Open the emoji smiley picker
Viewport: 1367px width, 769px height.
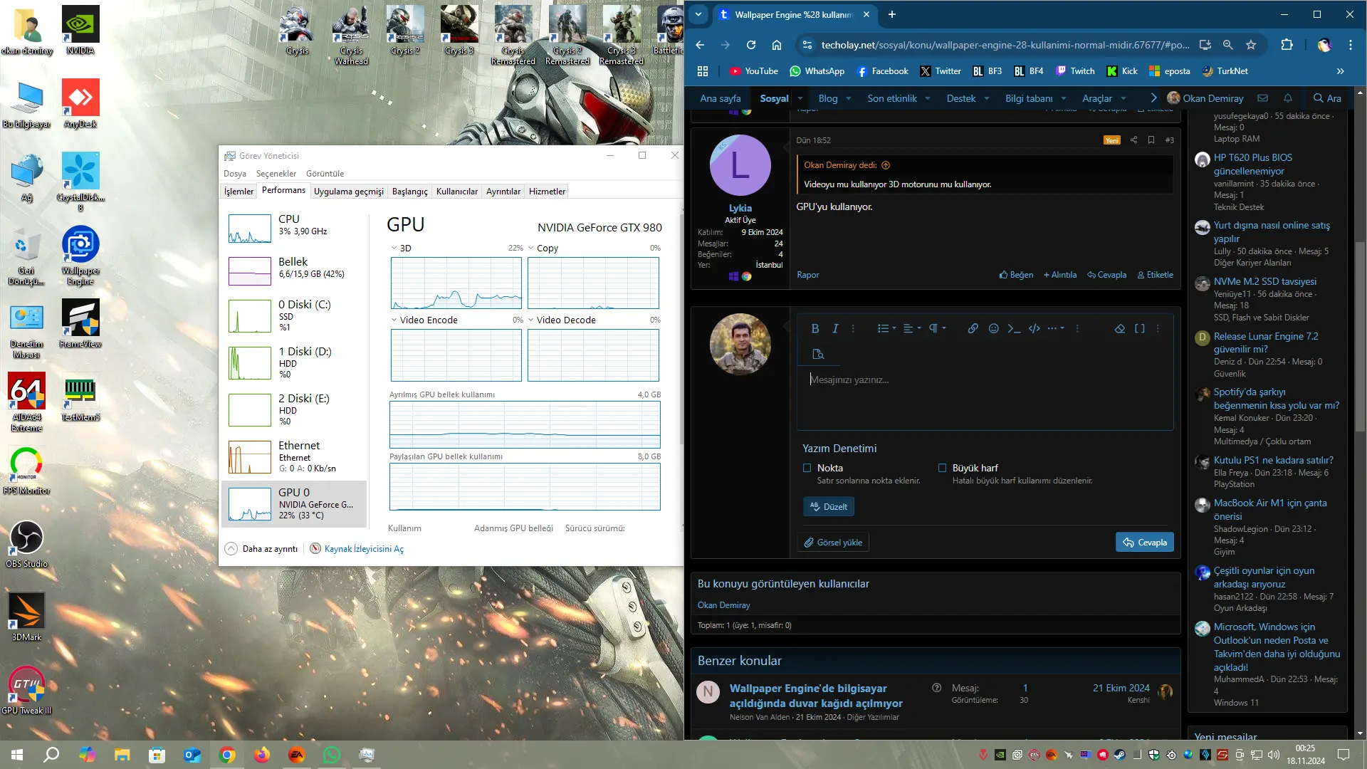(x=993, y=328)
